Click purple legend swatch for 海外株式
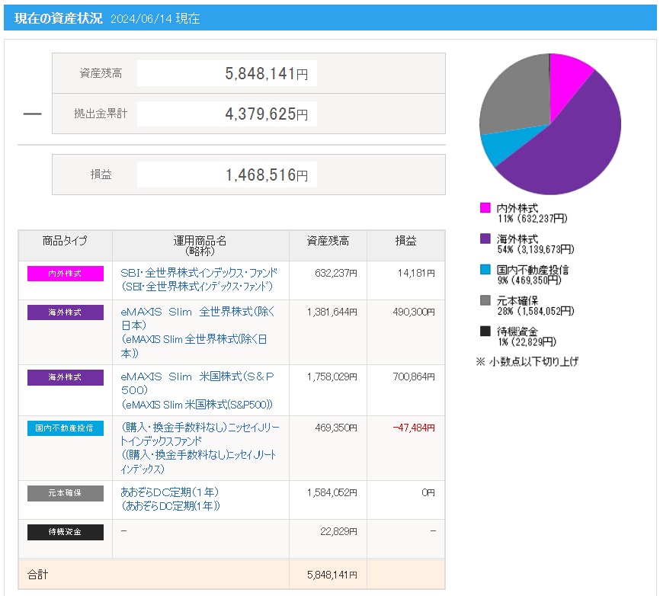Screen dimensions: 660x596 (485, 239)
